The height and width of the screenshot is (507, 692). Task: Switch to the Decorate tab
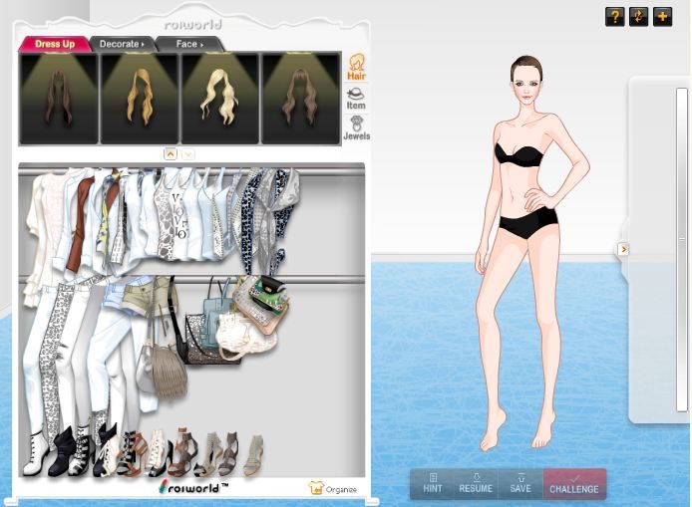coord(121,44)
